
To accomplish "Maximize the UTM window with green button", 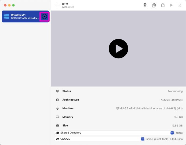I will pos(13,5).
